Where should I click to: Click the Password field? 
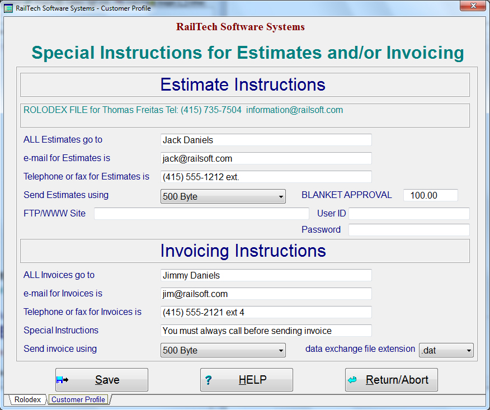[409, 229]
